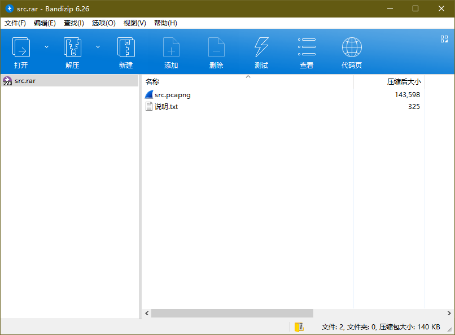The width and height of the screenshot is (455, 335).
Task: Click the Open (打开) toolbar icon
Action: 21,47
